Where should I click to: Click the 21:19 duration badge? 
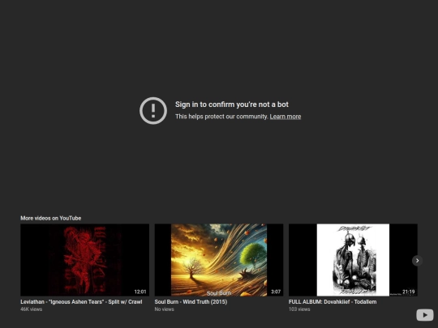408,292
